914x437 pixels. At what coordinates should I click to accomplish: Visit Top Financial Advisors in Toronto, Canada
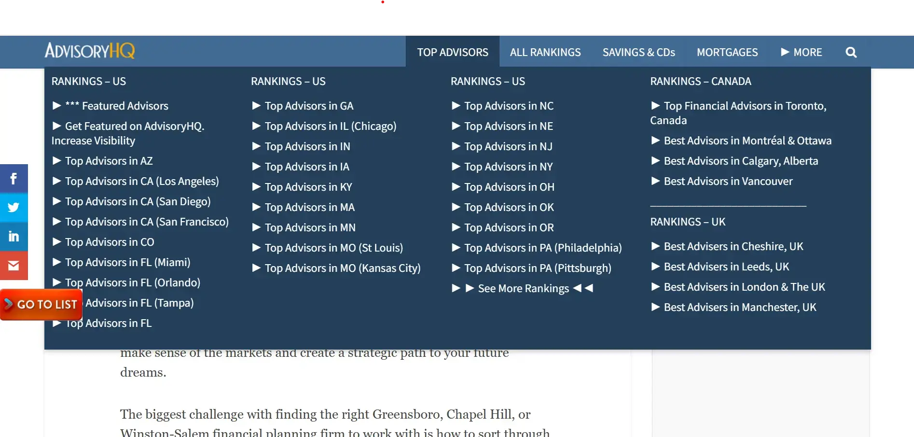[x=744, y=106]
